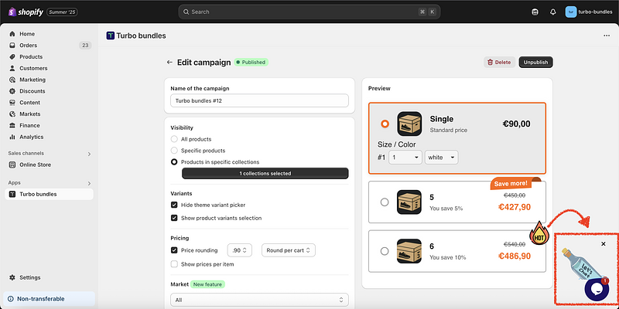
Task: Select the All products visibility option
Action: 174,139
